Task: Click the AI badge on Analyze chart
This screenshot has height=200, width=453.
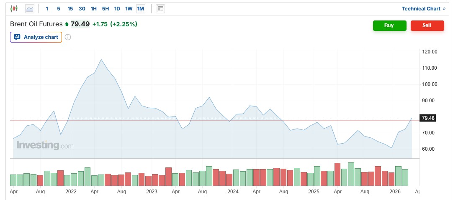Action: click(x=17, y=37)
